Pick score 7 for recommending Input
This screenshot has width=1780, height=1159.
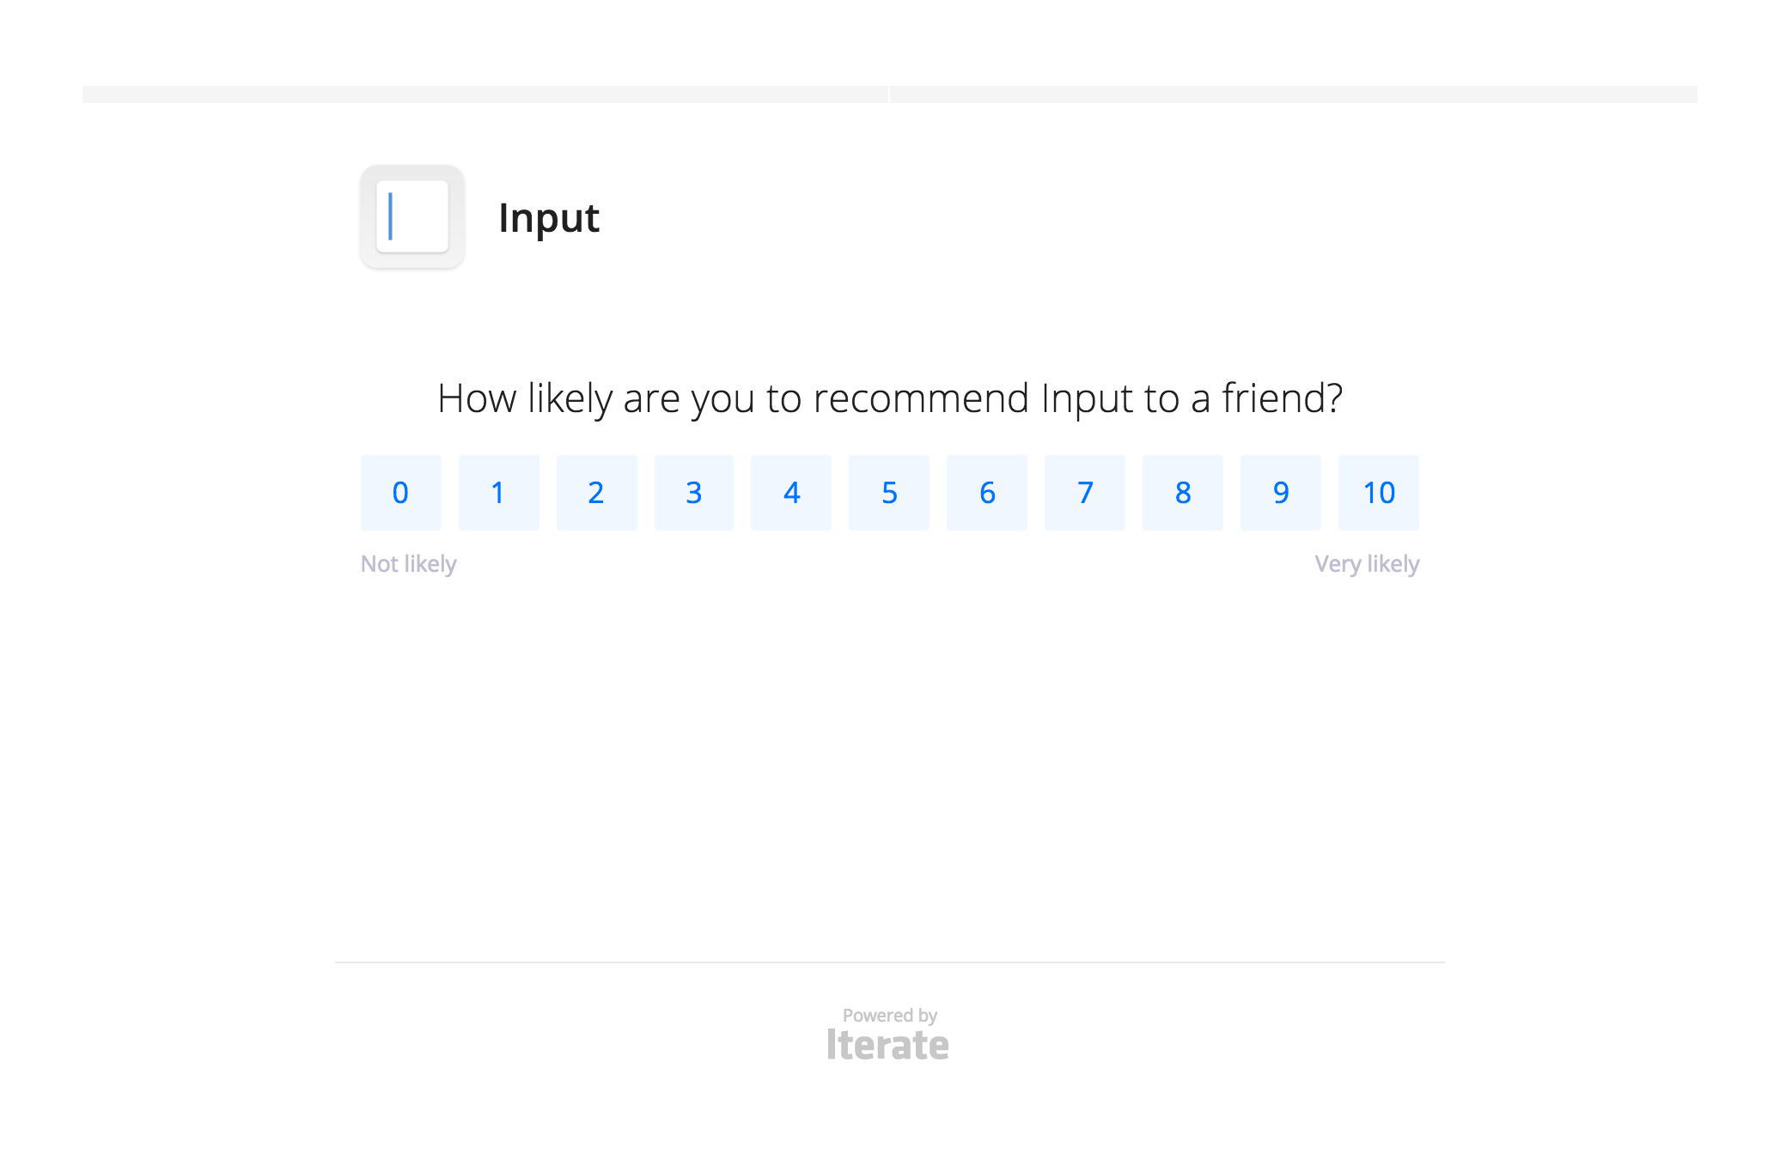coord(1084,492)
